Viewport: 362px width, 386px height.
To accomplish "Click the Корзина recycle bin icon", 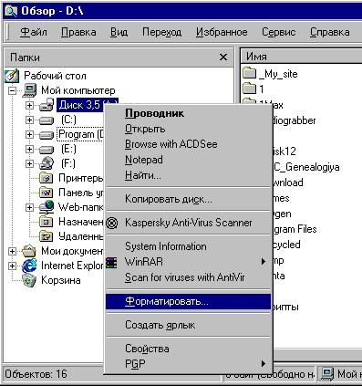I will [x=29, y=280].
